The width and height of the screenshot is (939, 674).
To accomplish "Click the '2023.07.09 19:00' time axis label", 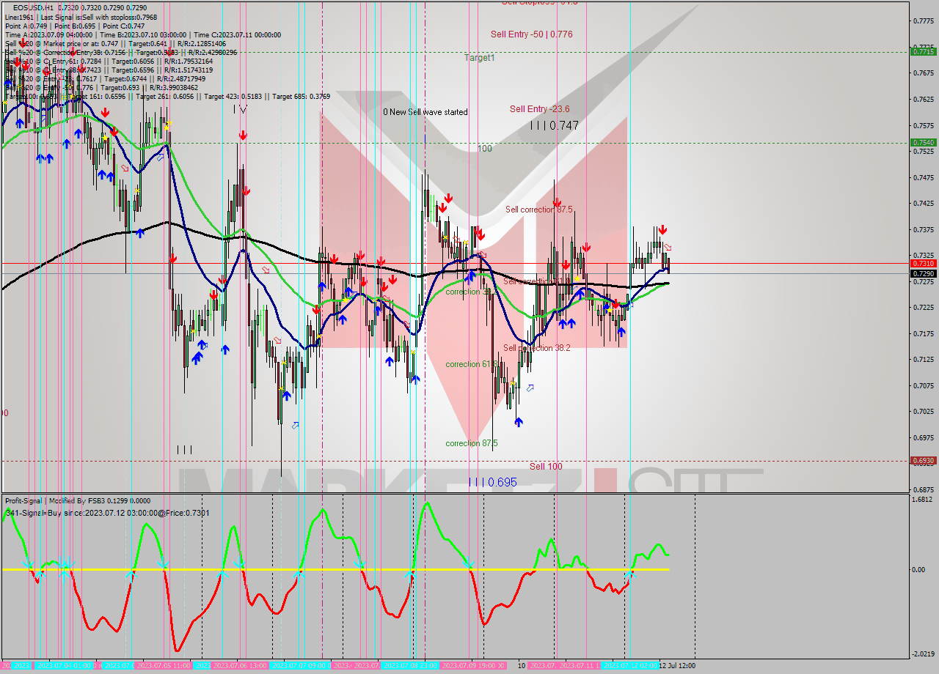I will click(x=474, y=665).
